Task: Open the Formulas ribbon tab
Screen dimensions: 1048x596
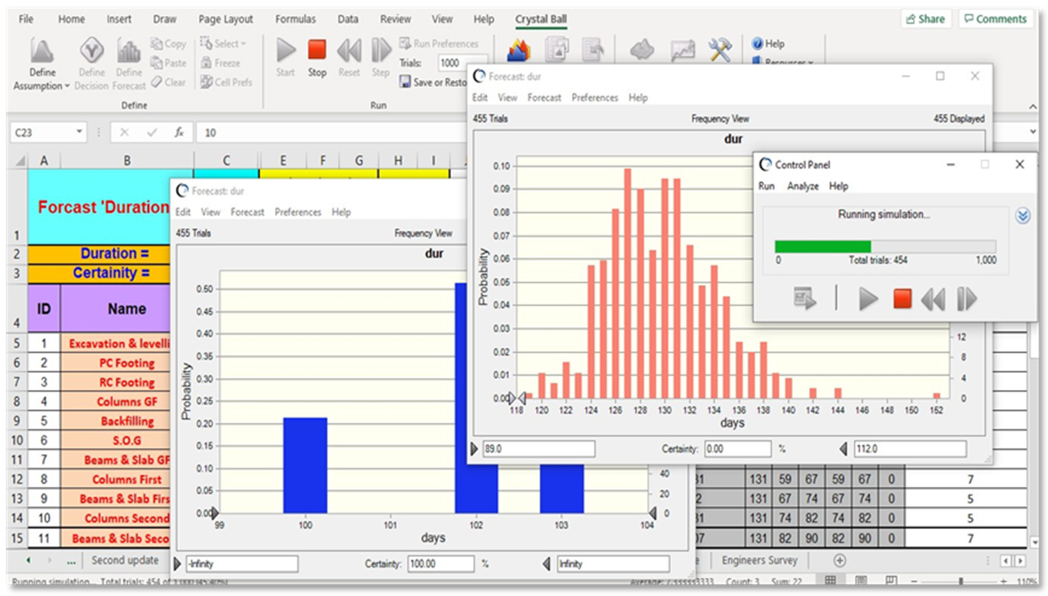Action: [x=295, y=19]
